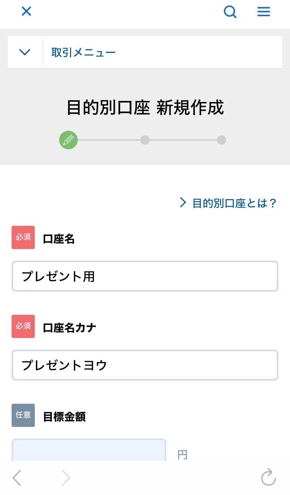Click the 必須 badge beside 口座名

tap(23, 237)
